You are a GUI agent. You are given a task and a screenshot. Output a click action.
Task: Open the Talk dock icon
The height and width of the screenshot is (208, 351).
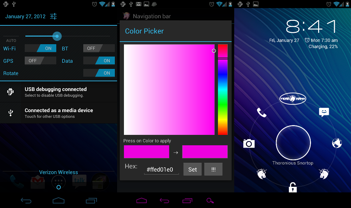[x=79, y=181]
